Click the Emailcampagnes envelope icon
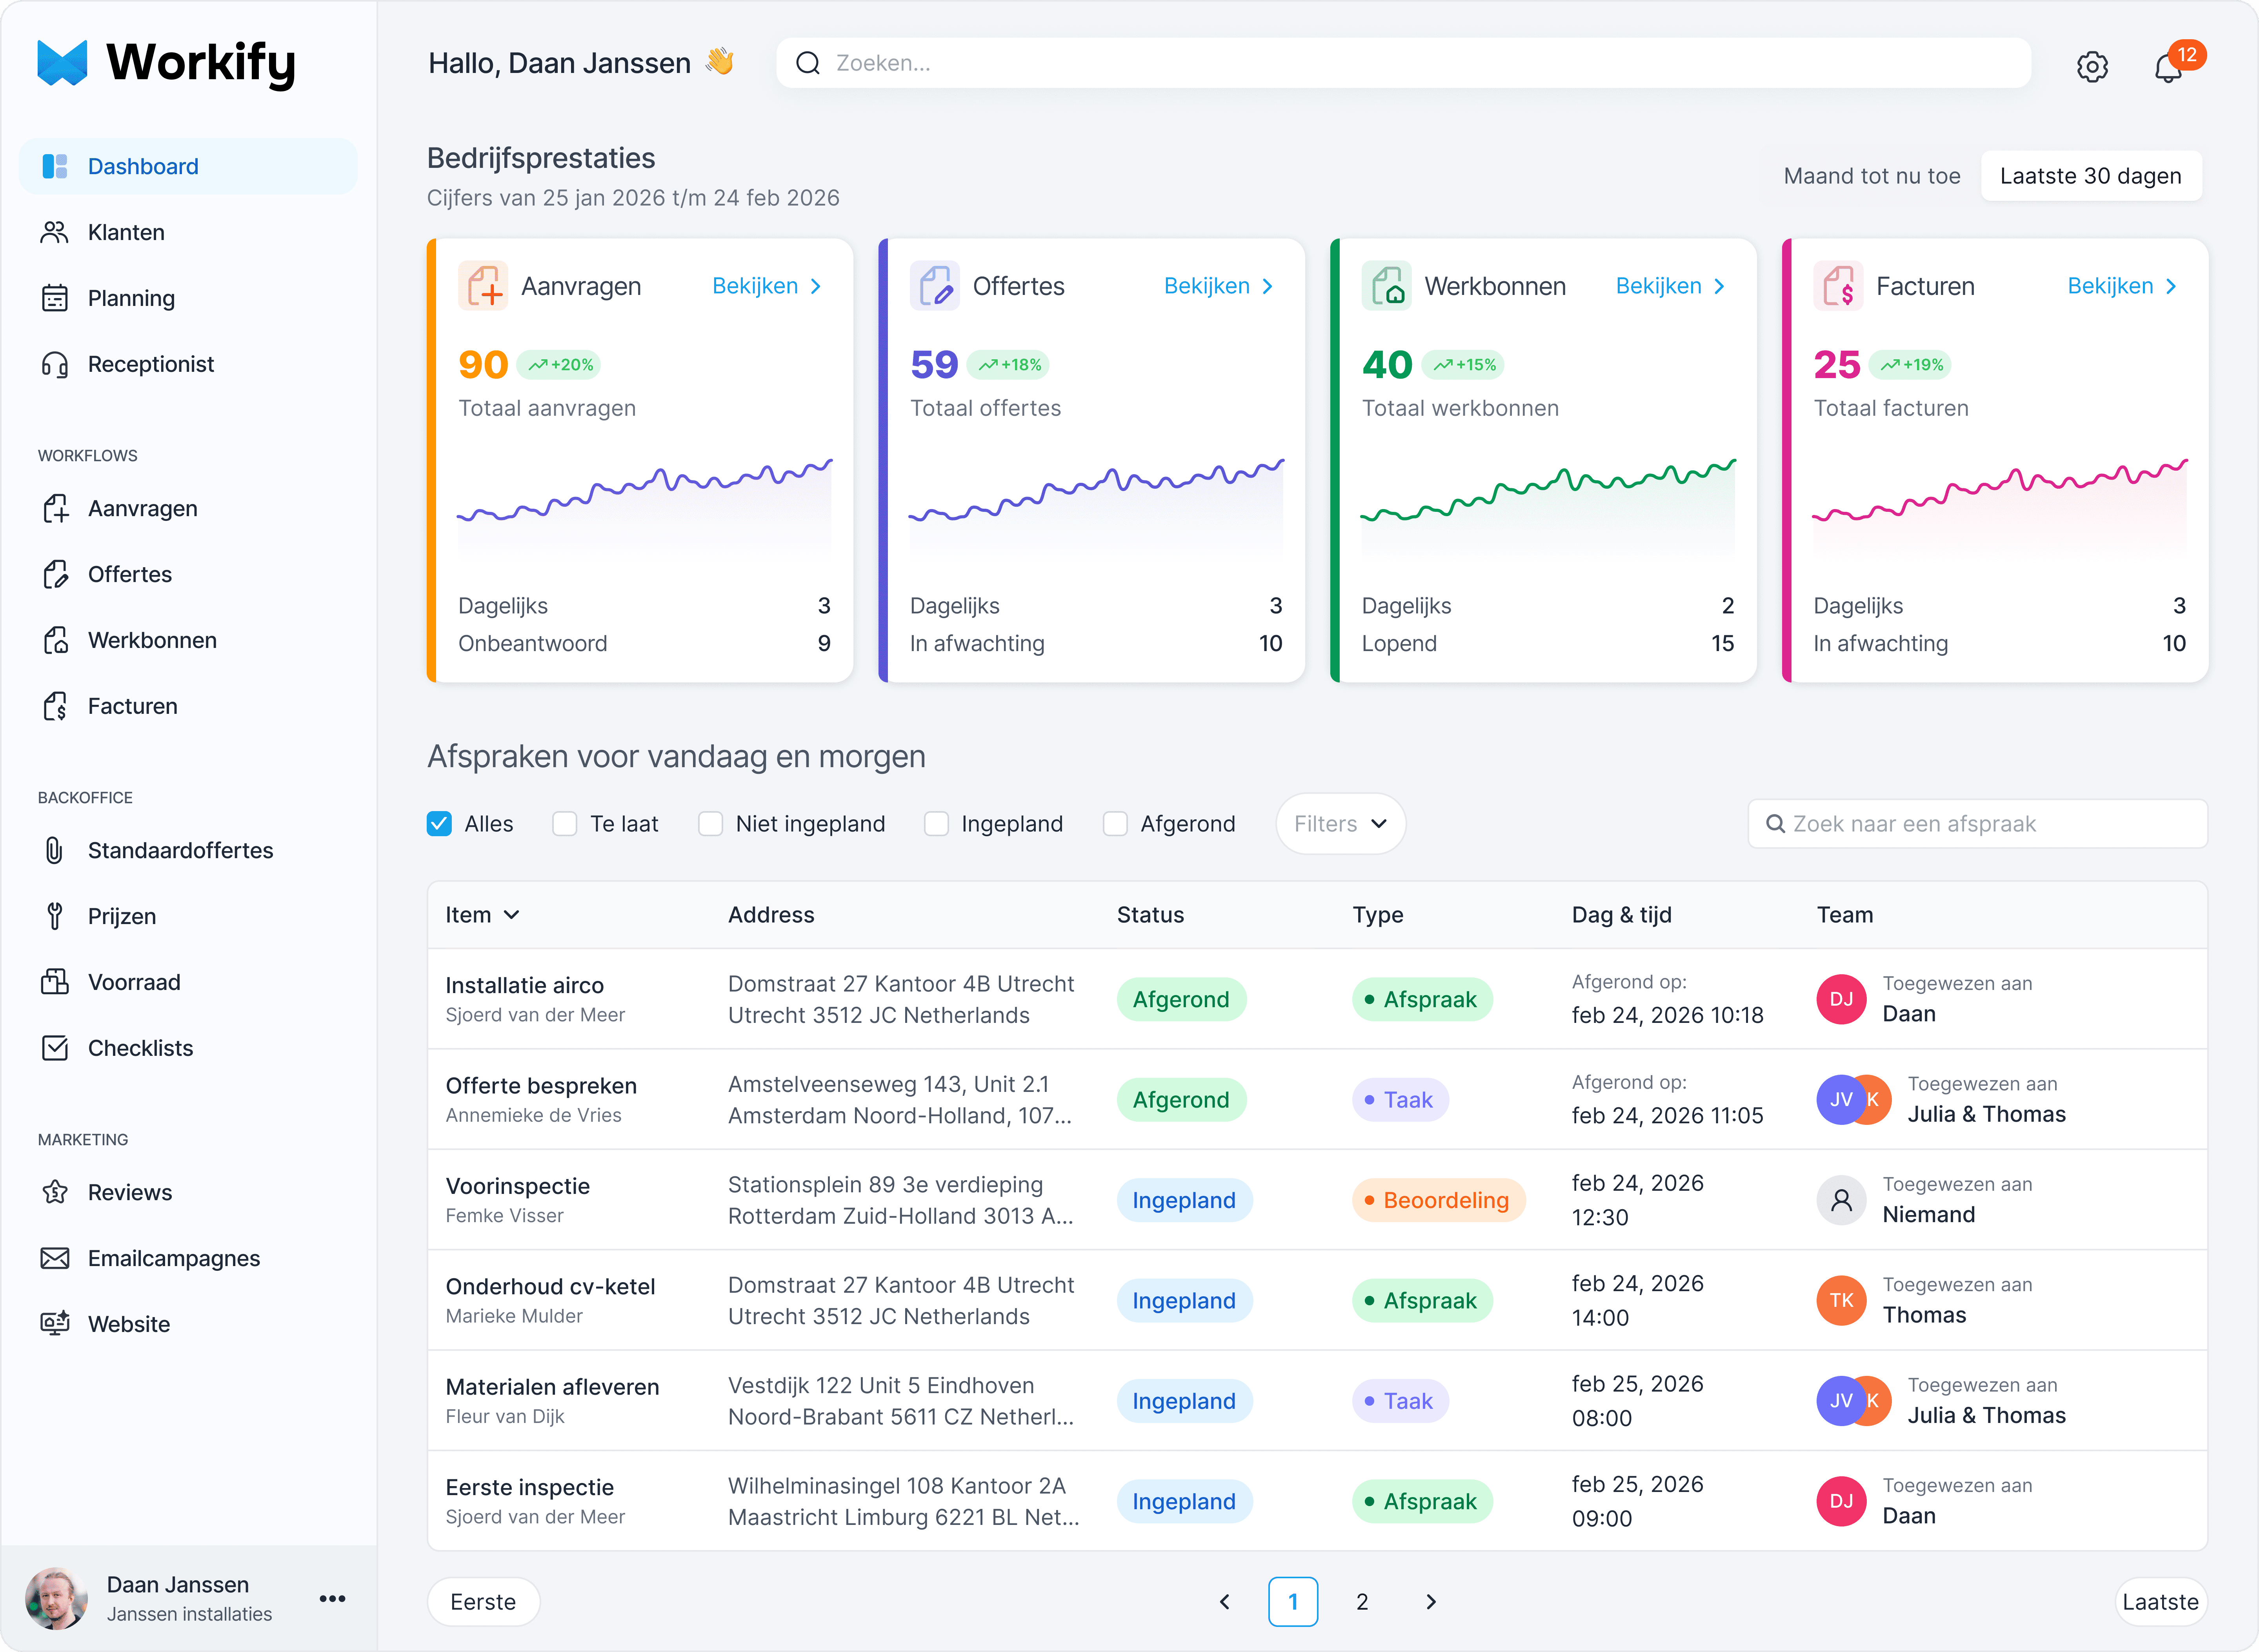This screenshot has width=2259, height=1652. [x=54, y=1258]
